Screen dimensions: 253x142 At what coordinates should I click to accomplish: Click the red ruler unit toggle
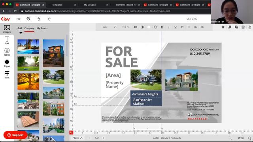pyautogui.click(x=71, y=133)
